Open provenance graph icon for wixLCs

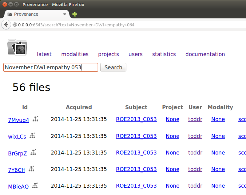[33, 136]
